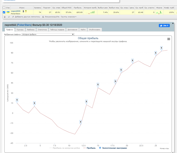Click the Добавить другую статистику copy icon

coord(13,17)
